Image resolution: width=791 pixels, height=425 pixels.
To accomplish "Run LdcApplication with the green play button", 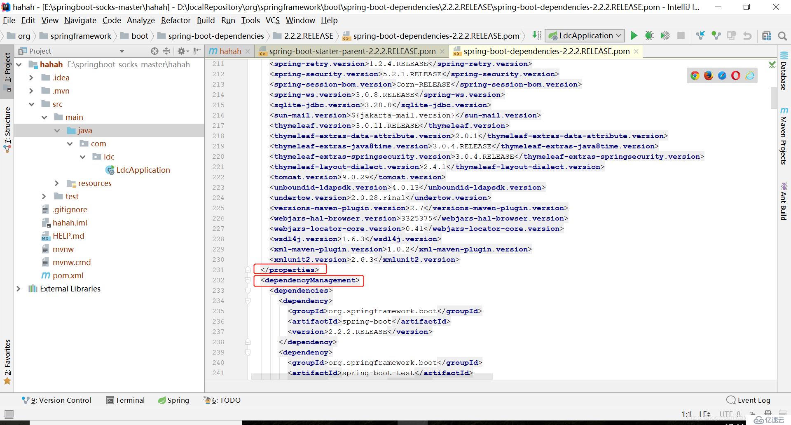I will point(634,36).
